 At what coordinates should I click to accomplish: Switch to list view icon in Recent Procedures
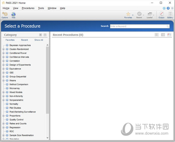pos(157,35)
